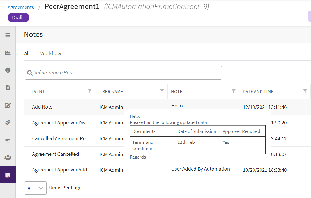Switch to the Workflow tab

(50, 53)
